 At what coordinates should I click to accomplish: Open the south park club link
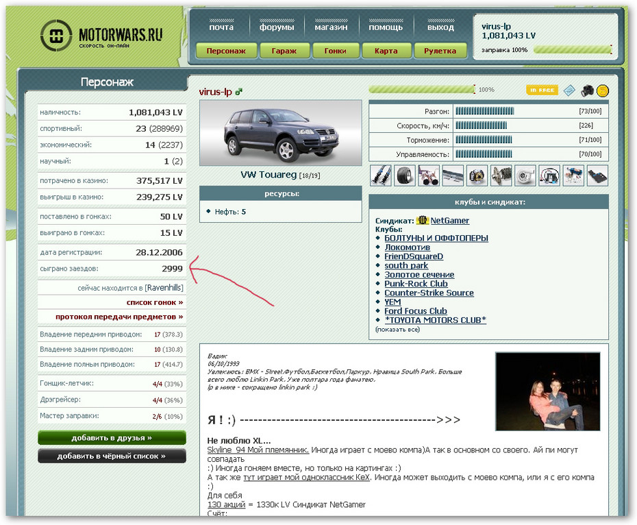tap(406, 265)
